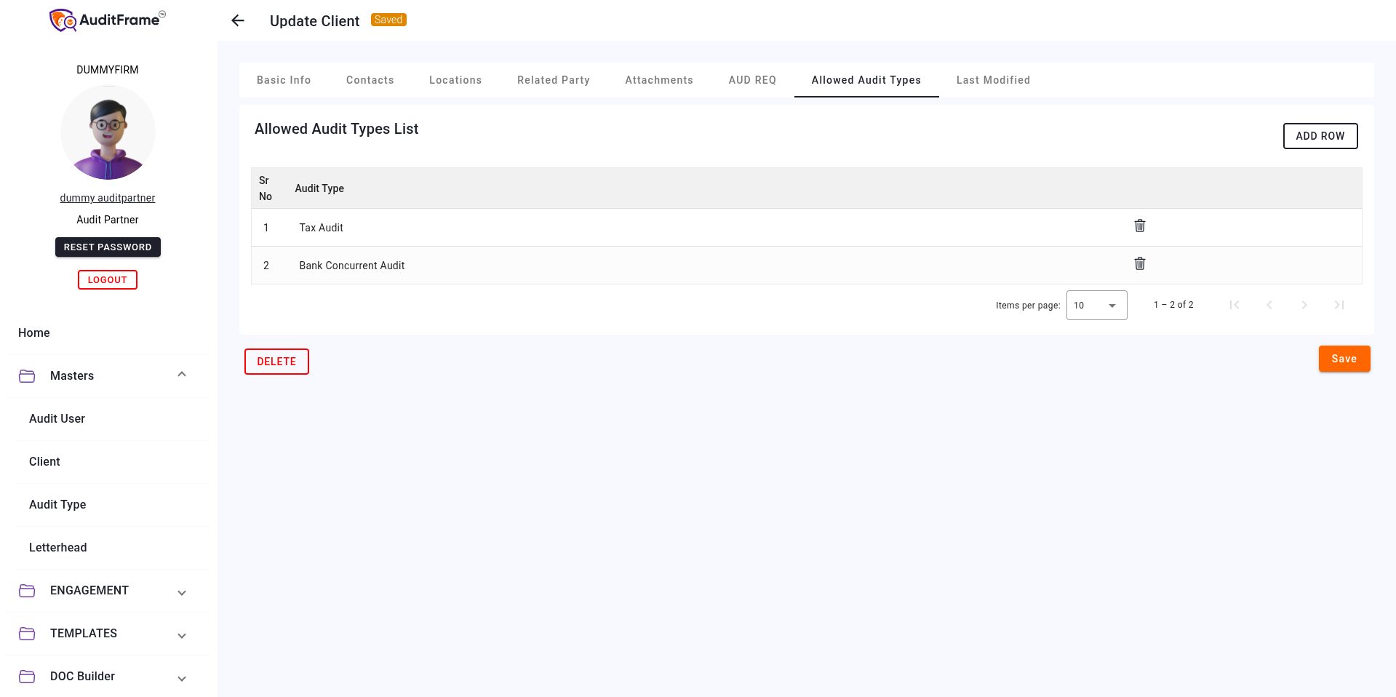The width and height of the screenshot is (1396, 697).
Task: Open the Attachments tab
Action: (658, 80)
